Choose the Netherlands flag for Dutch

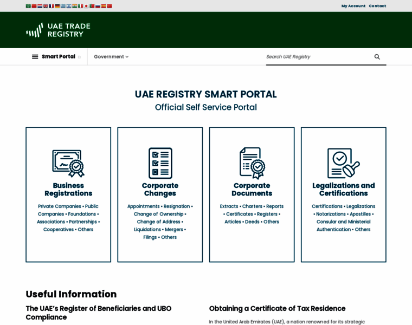pyautogui.click(x=40, y=6)
